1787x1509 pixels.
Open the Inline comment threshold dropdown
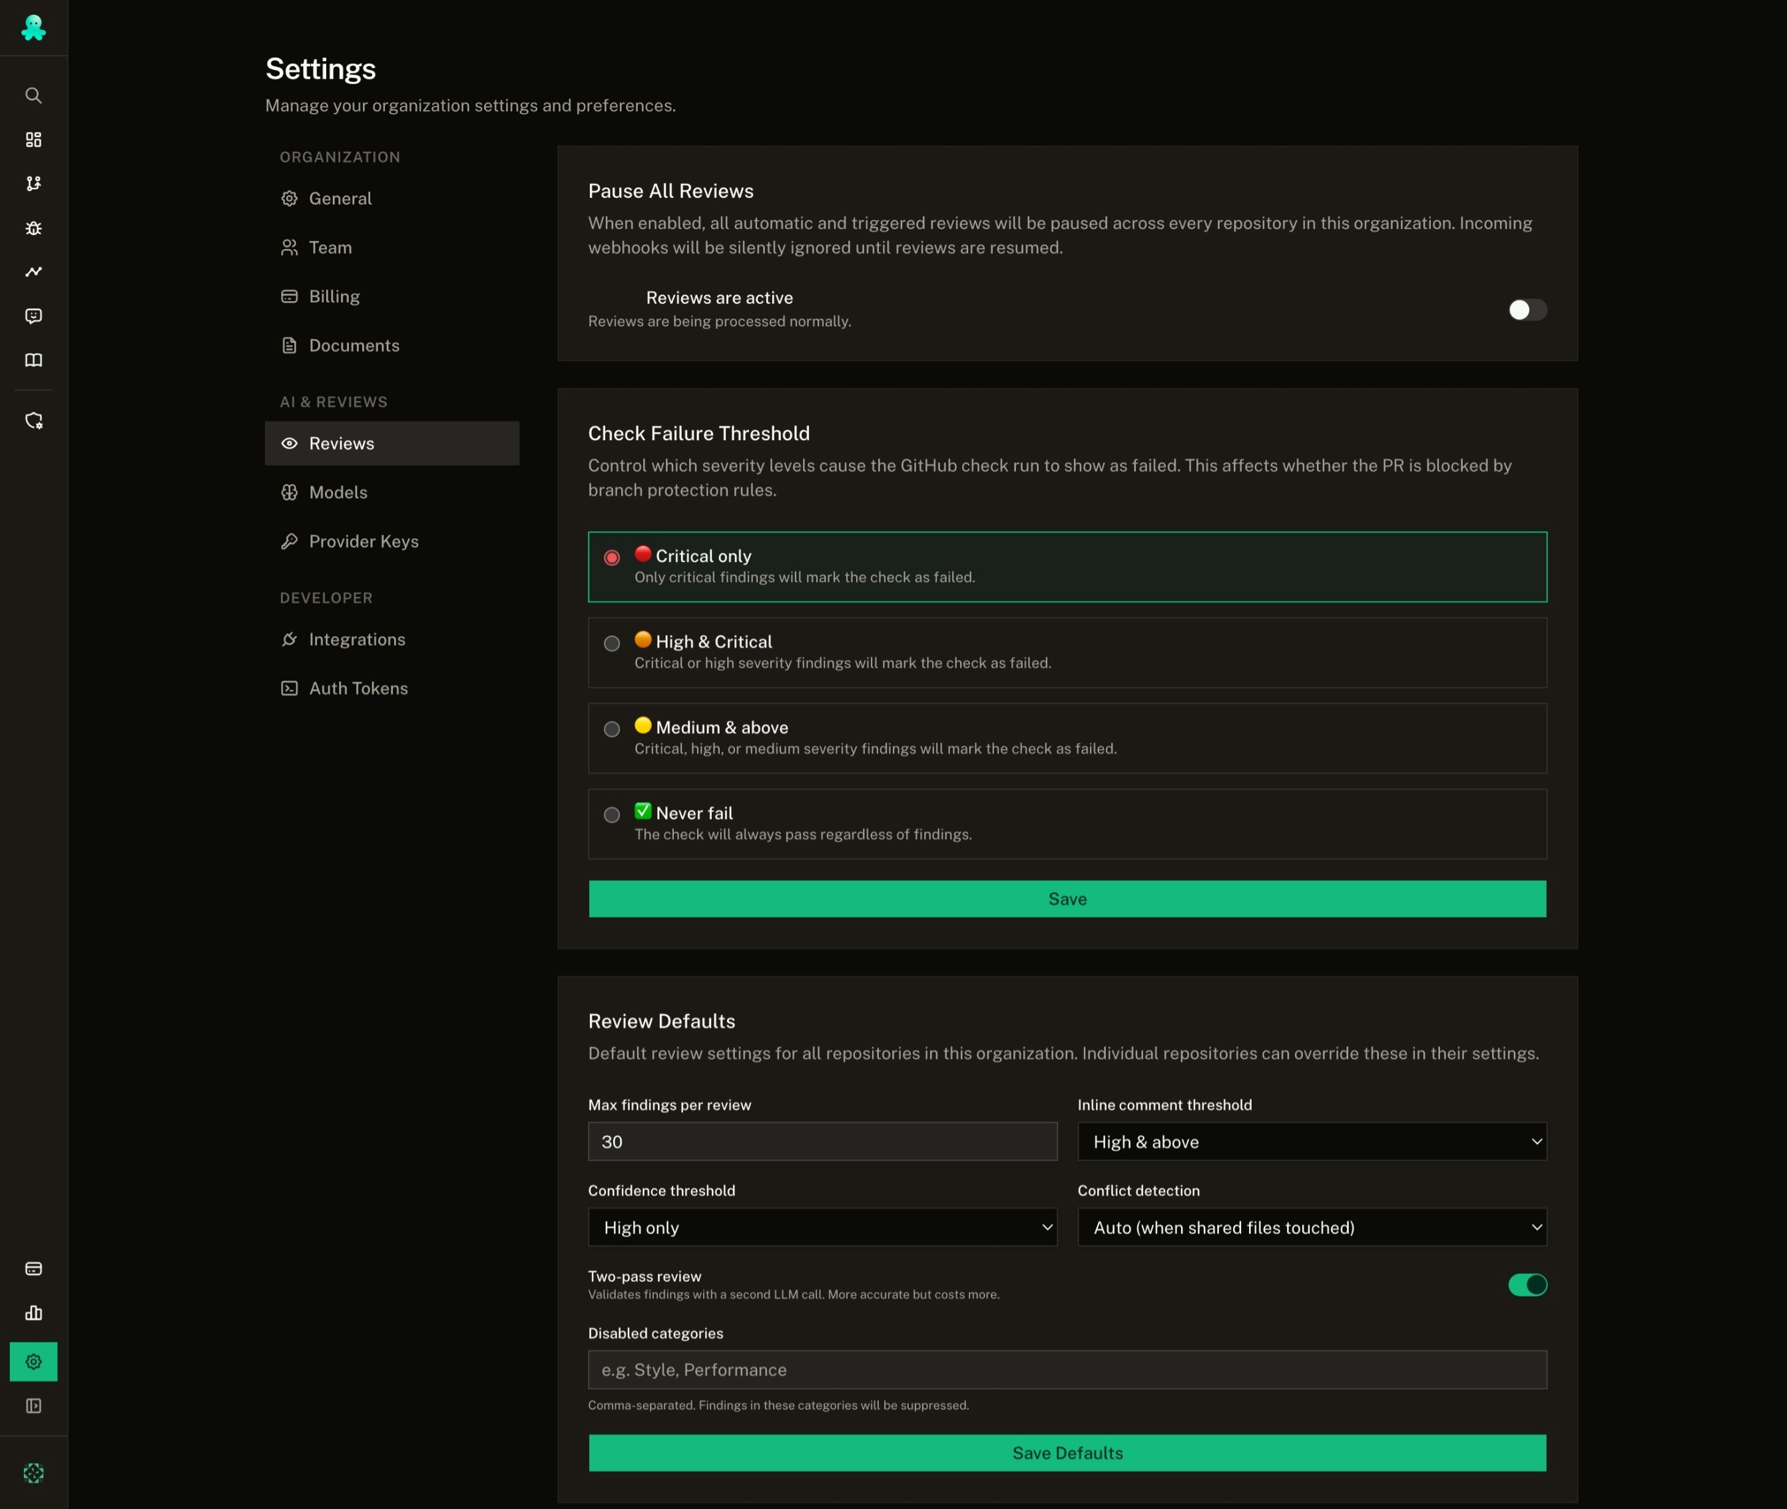point(1312,1141)
